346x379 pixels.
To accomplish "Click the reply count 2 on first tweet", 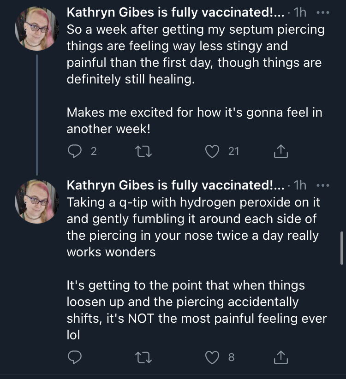I will point(94,151).
